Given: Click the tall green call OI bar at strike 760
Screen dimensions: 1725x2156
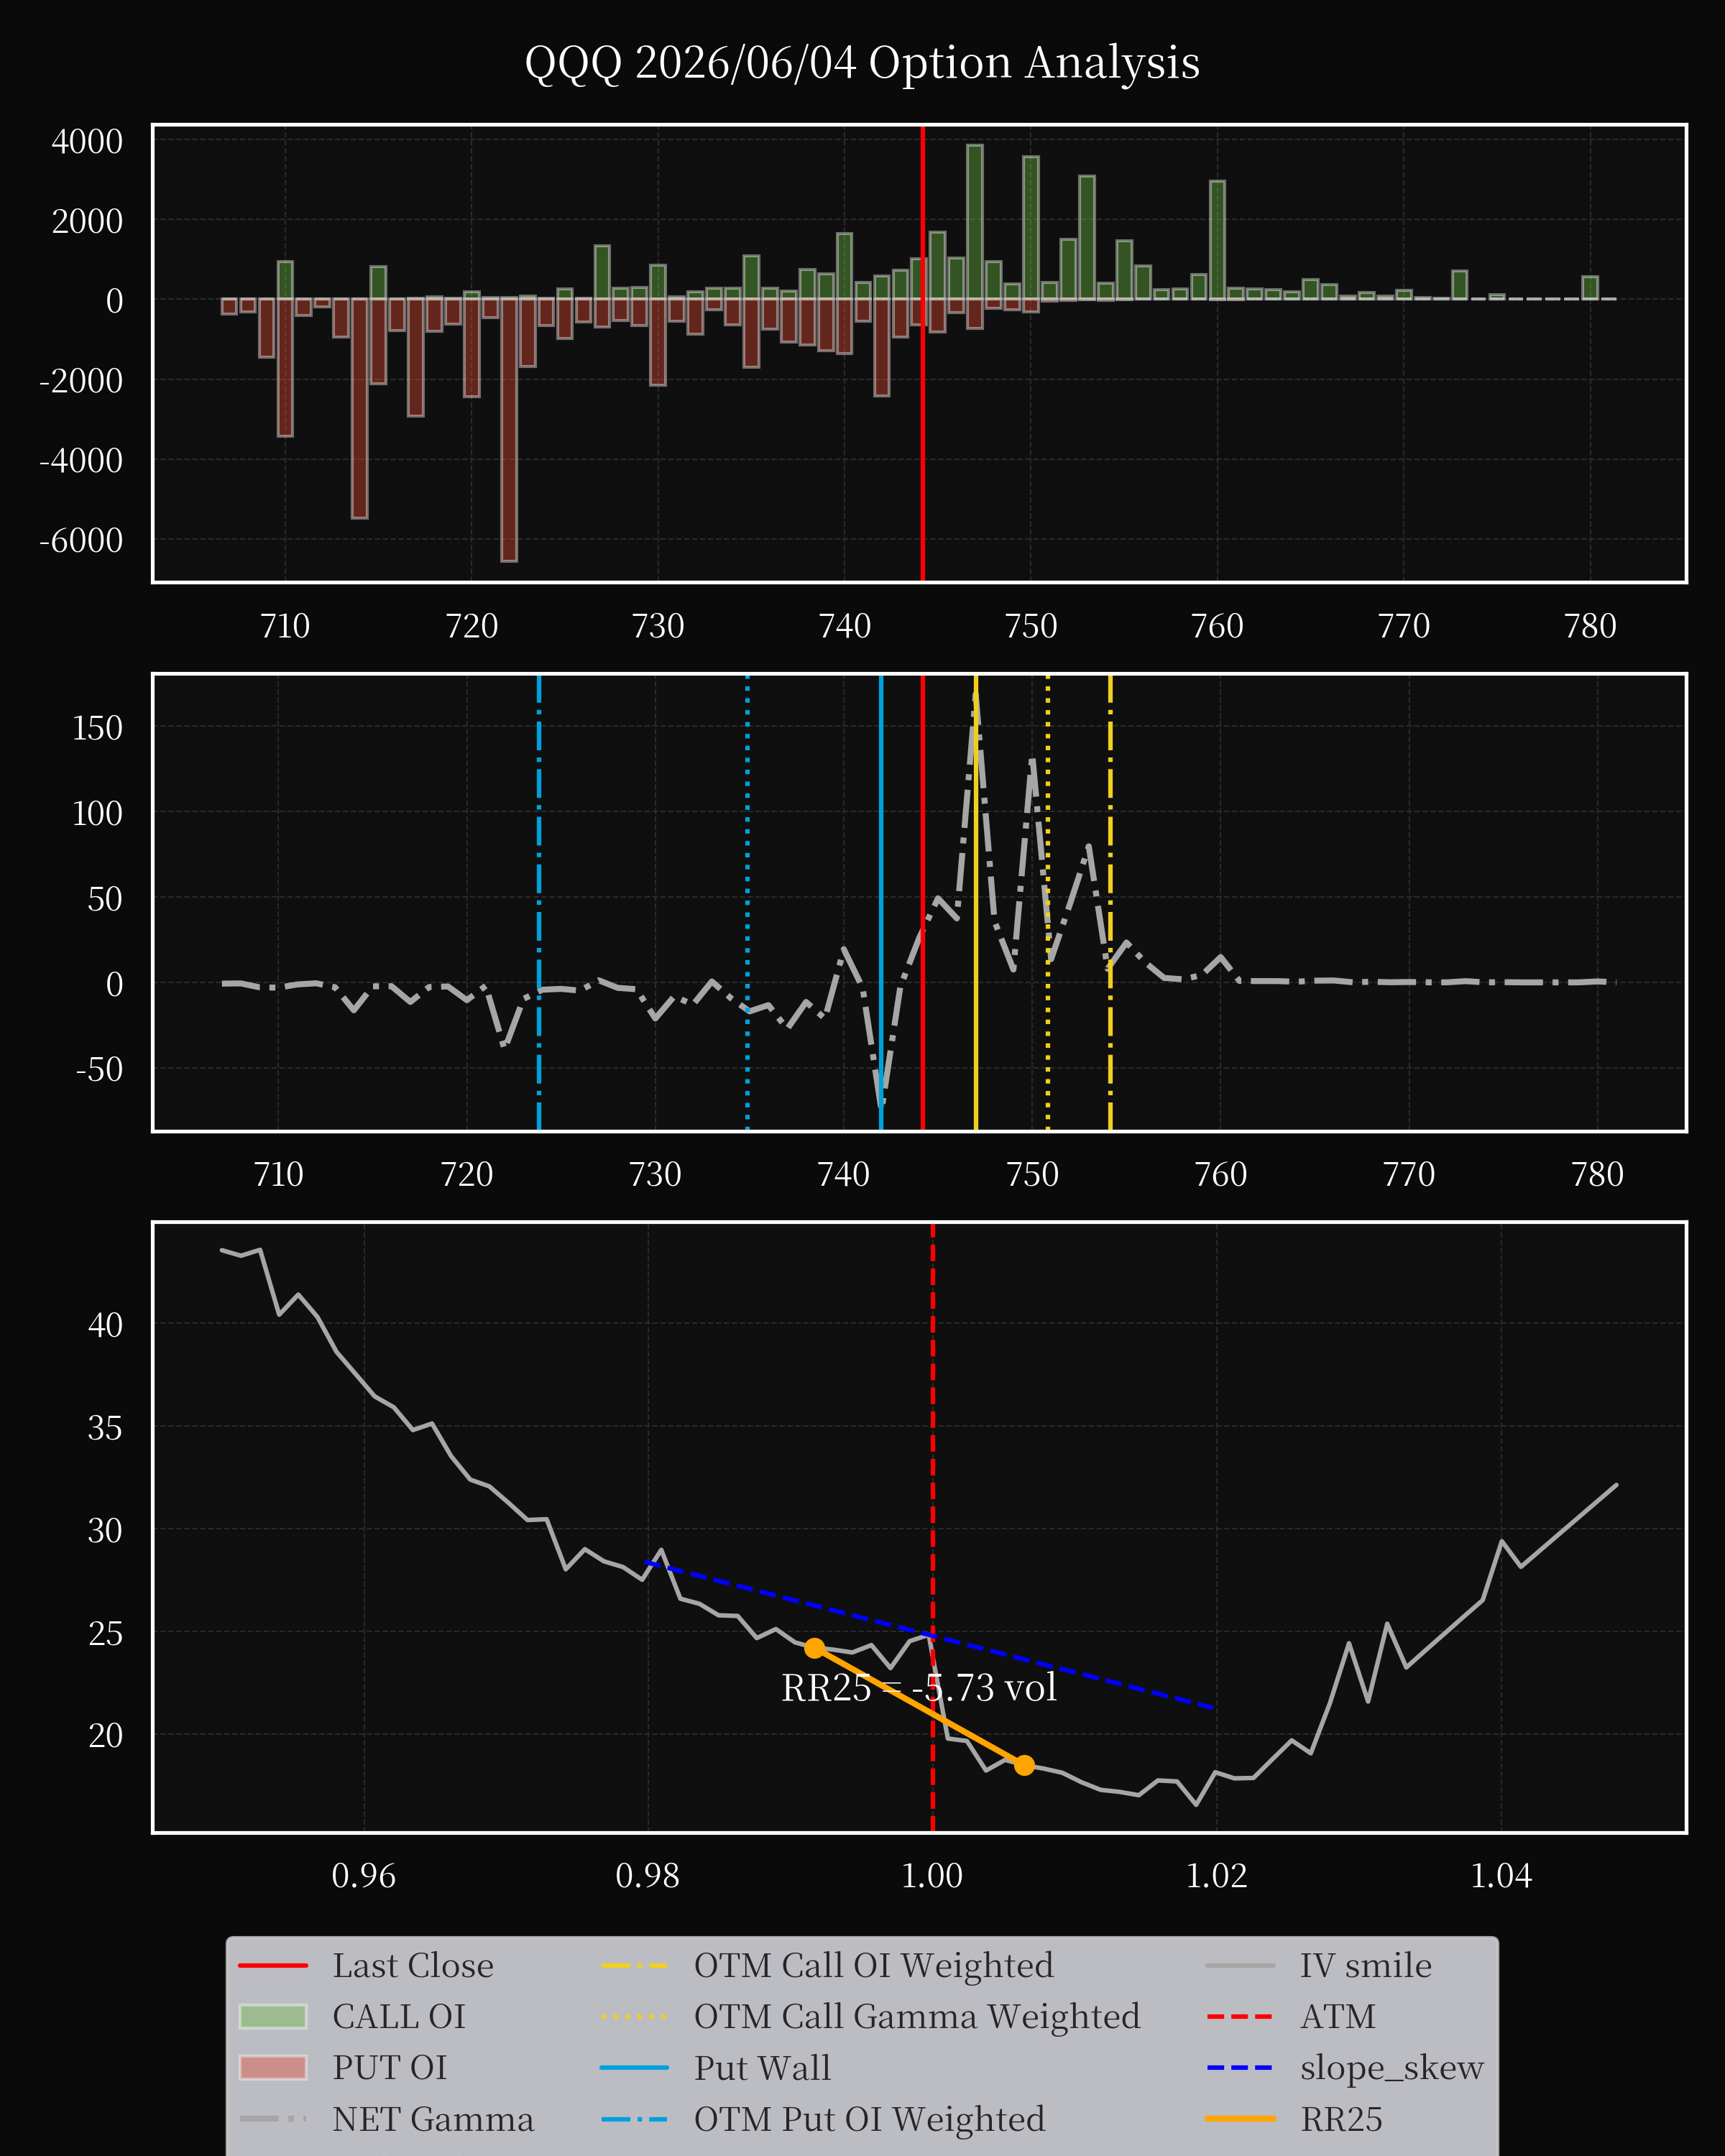Looking at the screenshot, I should pyautogui.click(x=1217, y=240).
